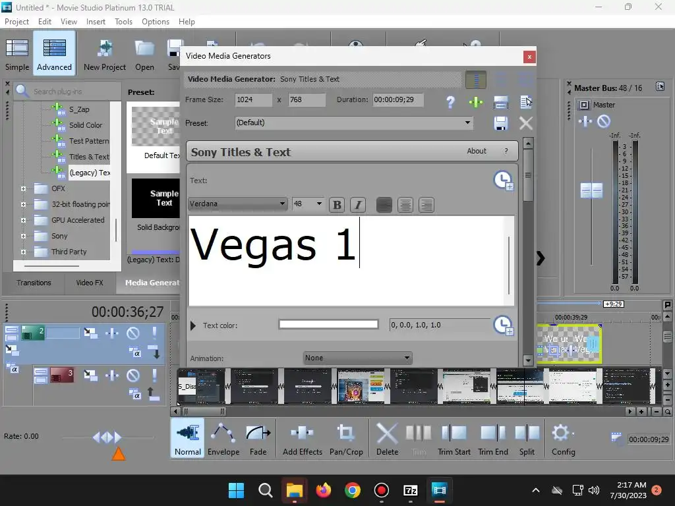This screenshot has height=506, width=675.
Task: Click the Master volume fader
Action: click(x=591, y=190)
